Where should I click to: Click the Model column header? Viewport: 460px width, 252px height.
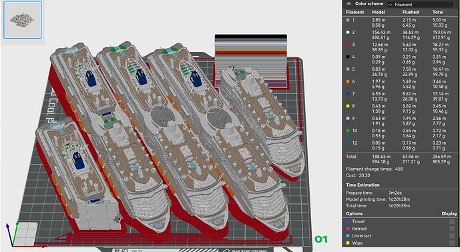(379, 12)
